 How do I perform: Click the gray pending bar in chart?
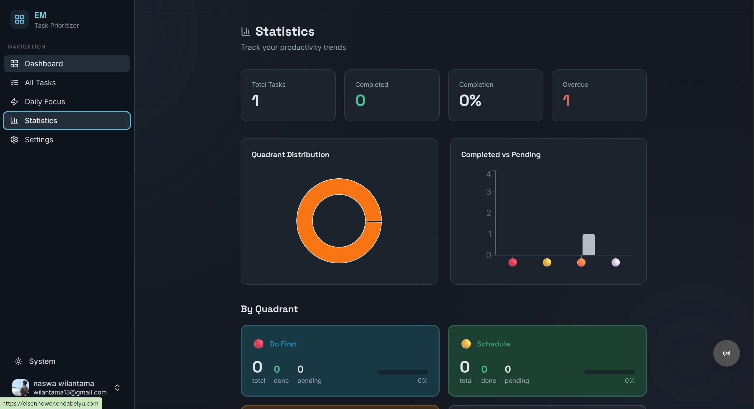589,244
